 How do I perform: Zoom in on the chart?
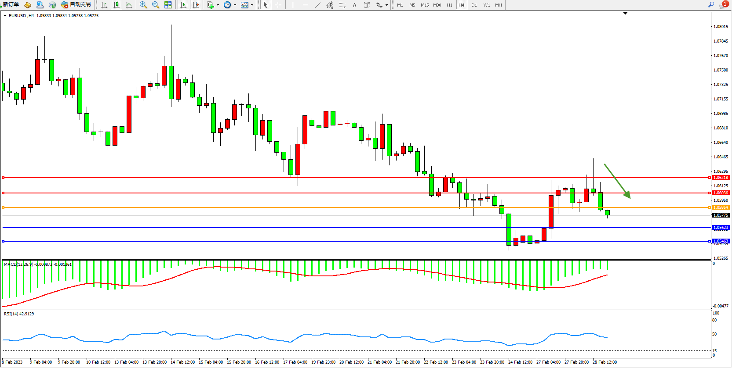coord(143,5)
